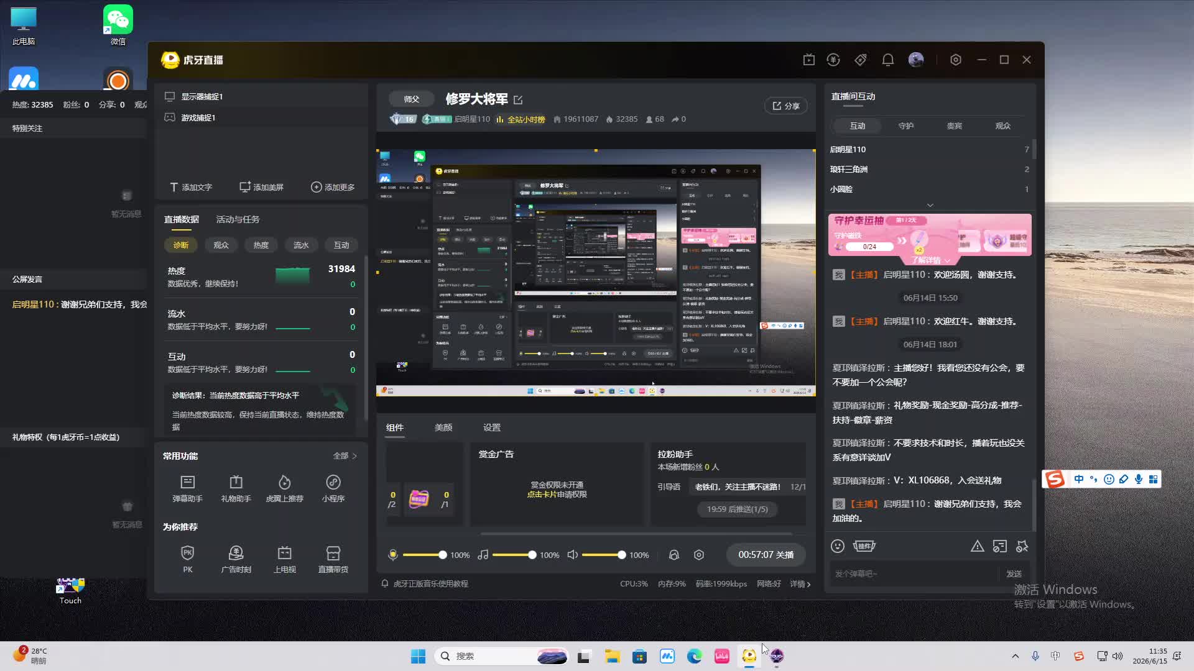Expand 详情 stream status details

point(800,584)
